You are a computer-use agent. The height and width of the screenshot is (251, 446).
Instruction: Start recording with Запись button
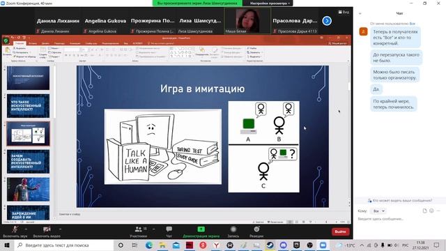click(233, 231)
